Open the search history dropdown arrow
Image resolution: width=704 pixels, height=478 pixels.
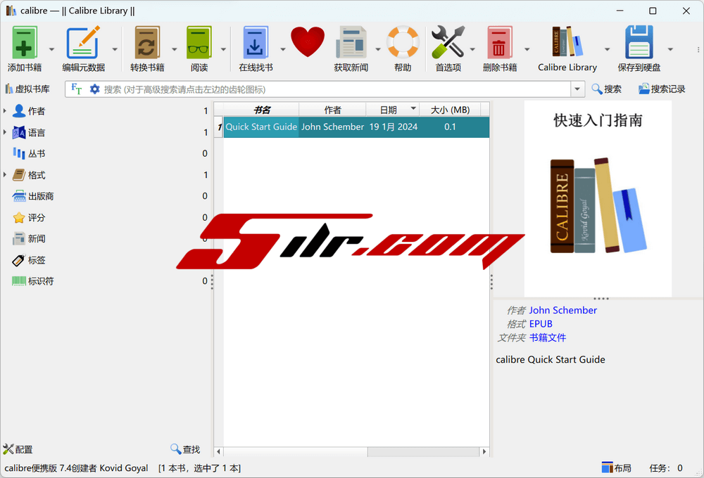tap(578, 89)
